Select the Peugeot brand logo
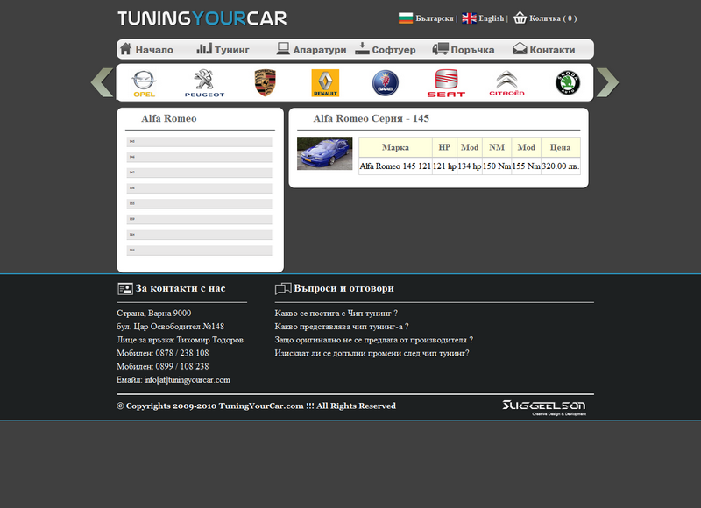Viewport: 701px width, 508px height. (x=204, y=83)
